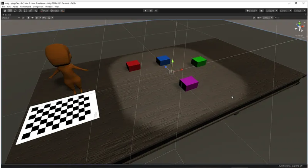Toggle Global/Local handle rotation
Image resolution: width=308 pixels, height=168 pixels.
point(55,11)
